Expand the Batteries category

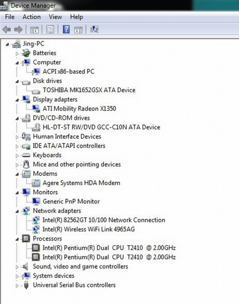click(x=17, y=54)
